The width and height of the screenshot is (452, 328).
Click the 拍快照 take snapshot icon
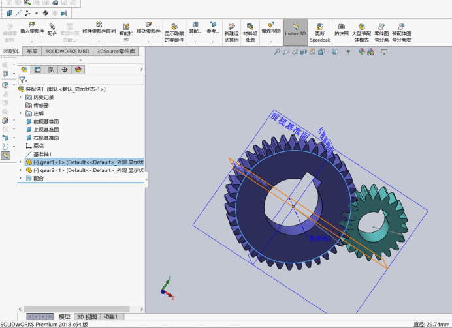[x=342, y=30]
